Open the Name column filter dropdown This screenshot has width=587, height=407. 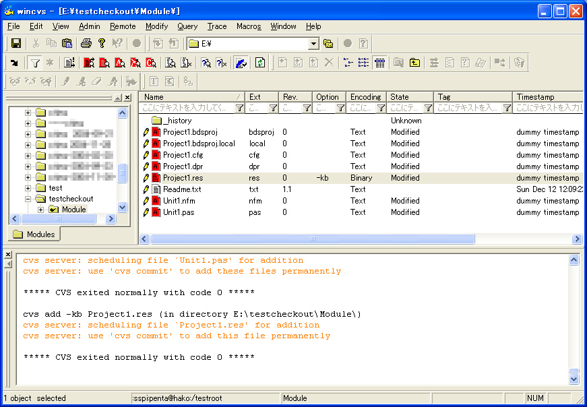239,108
